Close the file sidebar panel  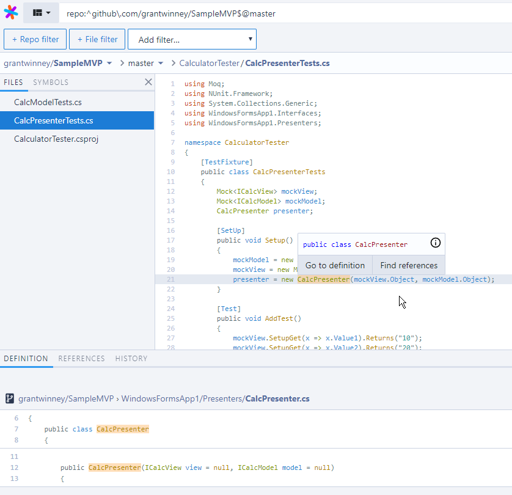coord(148,82)
